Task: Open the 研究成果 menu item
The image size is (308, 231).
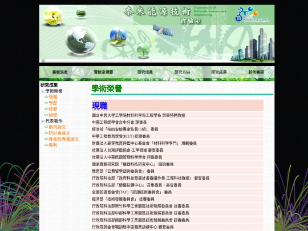Action: (x=219, y=72)
